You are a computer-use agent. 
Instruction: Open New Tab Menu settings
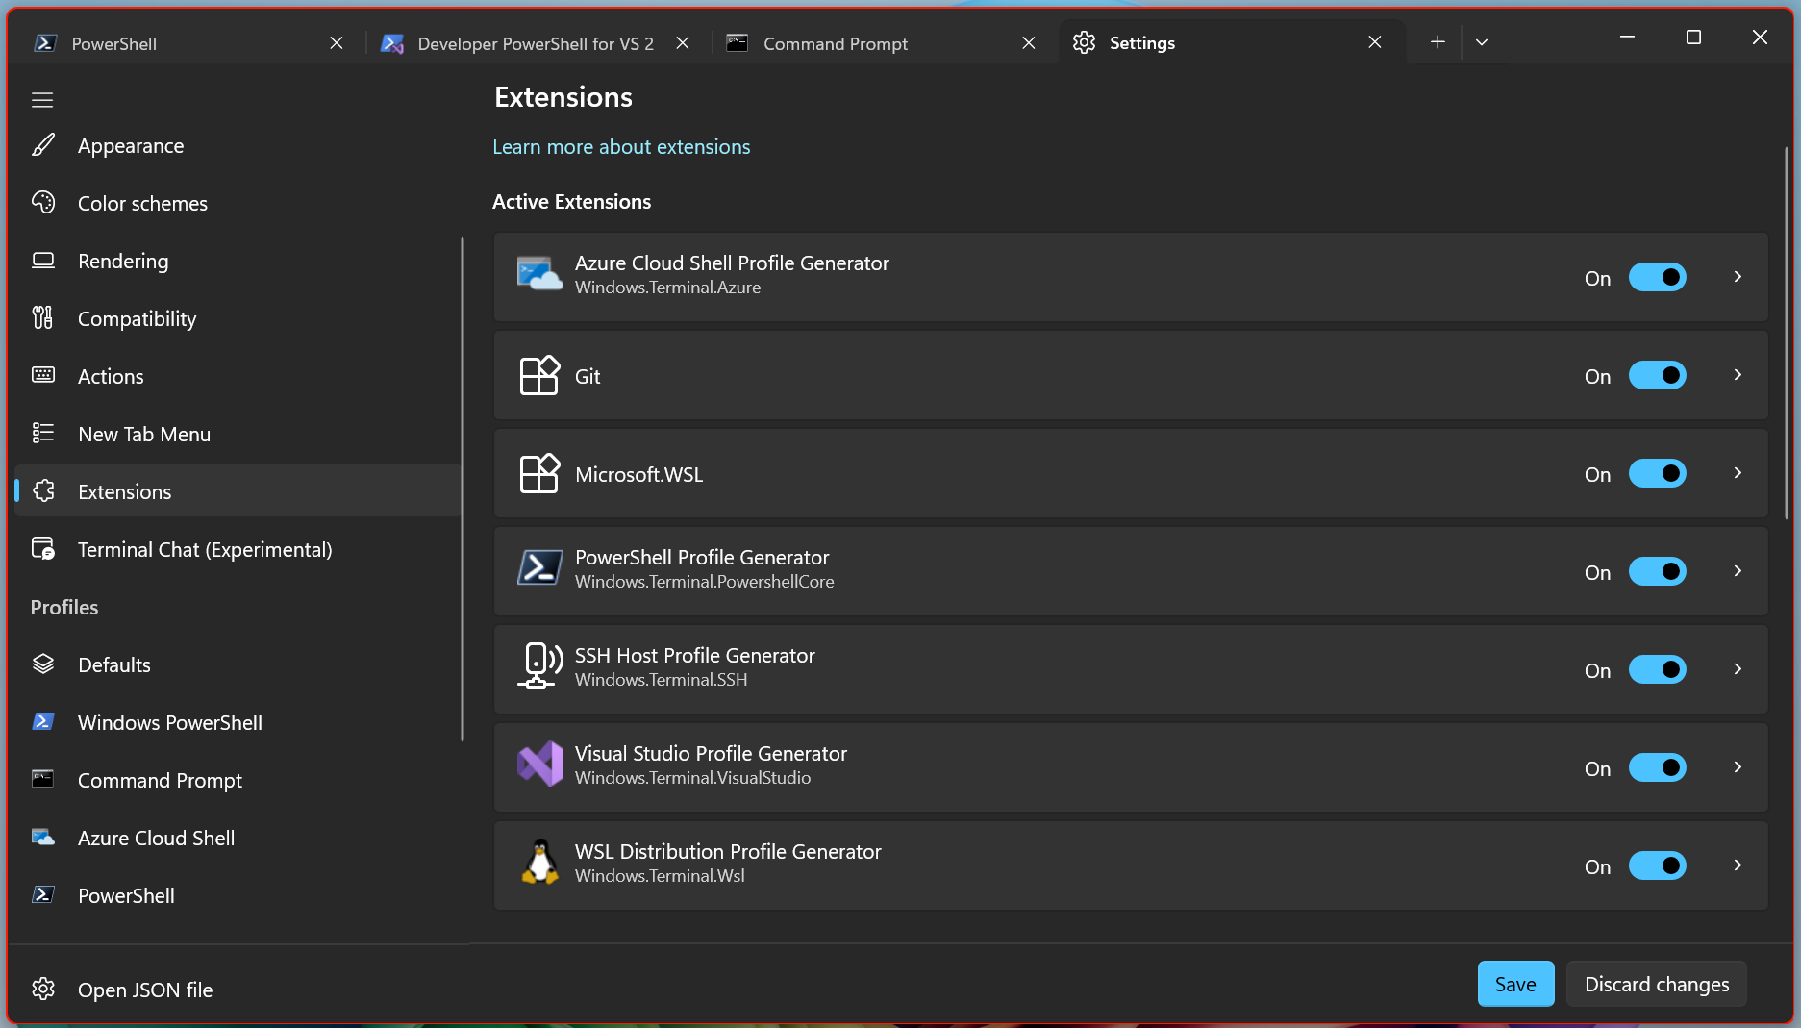[x=238, y=434]
